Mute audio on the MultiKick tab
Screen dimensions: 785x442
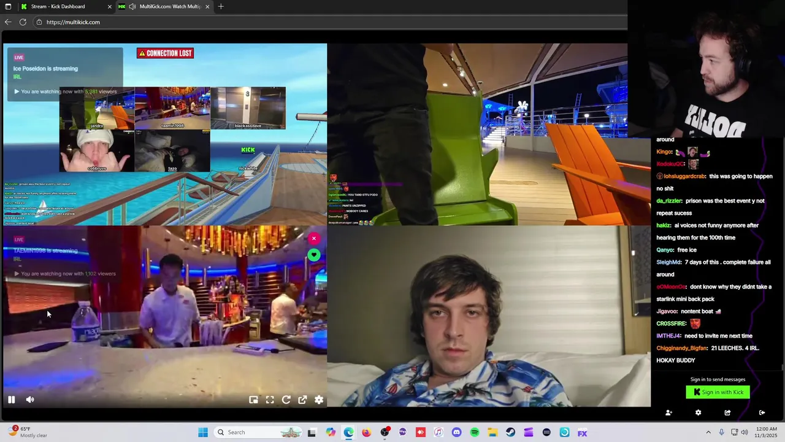[132, 7]
